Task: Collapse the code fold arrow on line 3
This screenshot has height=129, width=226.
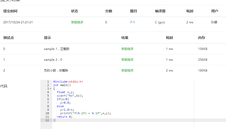Action: (x=51, y=89)
